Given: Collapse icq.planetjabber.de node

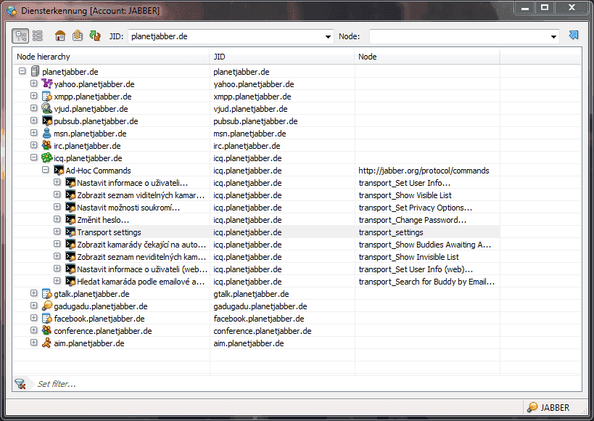Looking at the screenshot, I should [33, 158].
